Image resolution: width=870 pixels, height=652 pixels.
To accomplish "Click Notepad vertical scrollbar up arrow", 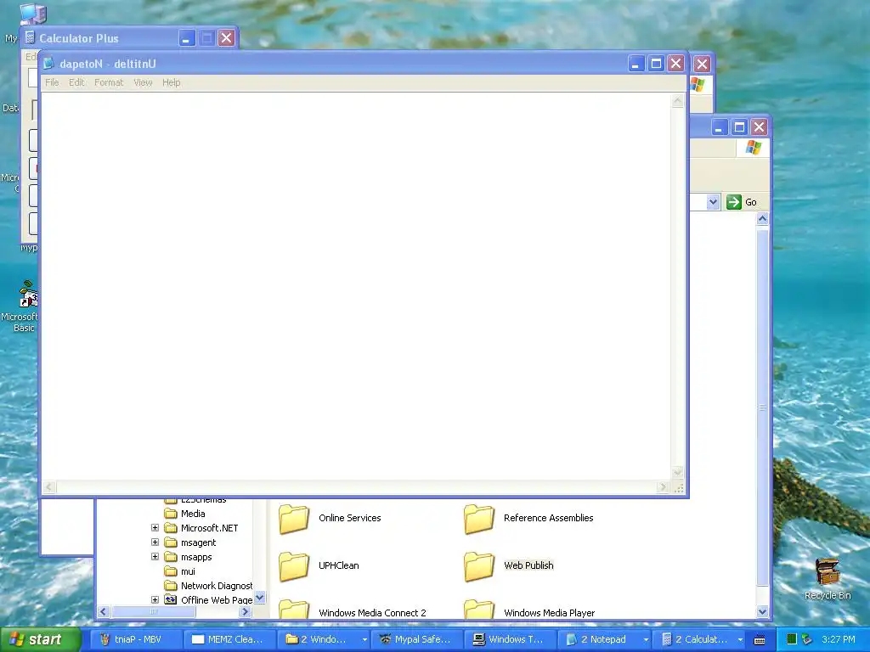I will point(677,101).
